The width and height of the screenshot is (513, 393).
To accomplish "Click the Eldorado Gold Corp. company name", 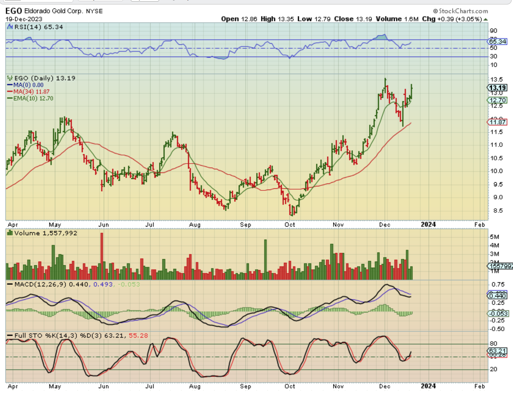I will click(54, 11).
